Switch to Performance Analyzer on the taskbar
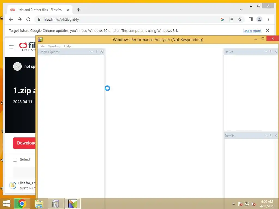This screenshot has width=279, height=209. (x=72, y=204)
